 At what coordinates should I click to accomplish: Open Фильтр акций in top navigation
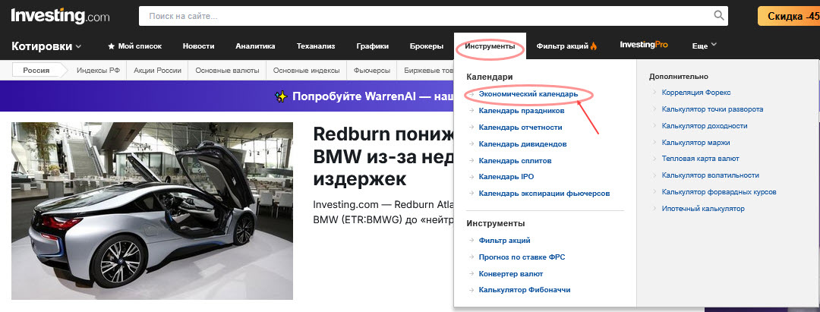567,46
